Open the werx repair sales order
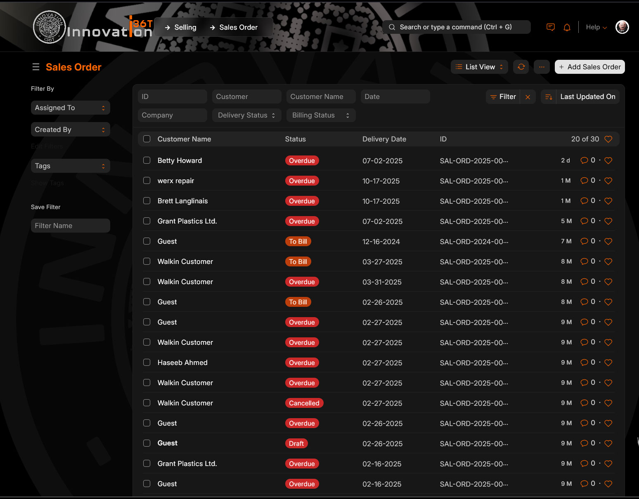This screenshot has width=639, height=499. [x=176, y=181]
